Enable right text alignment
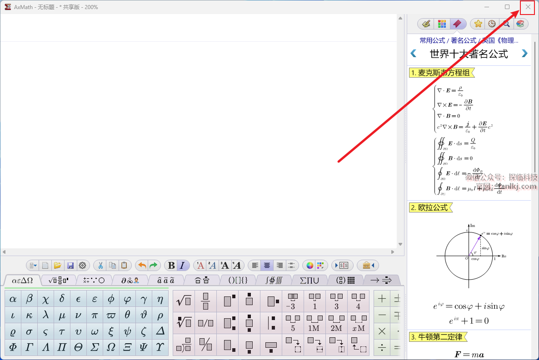The height and width of the screenshot is (360, 539). pyautogui.click(x=280, y=266)
